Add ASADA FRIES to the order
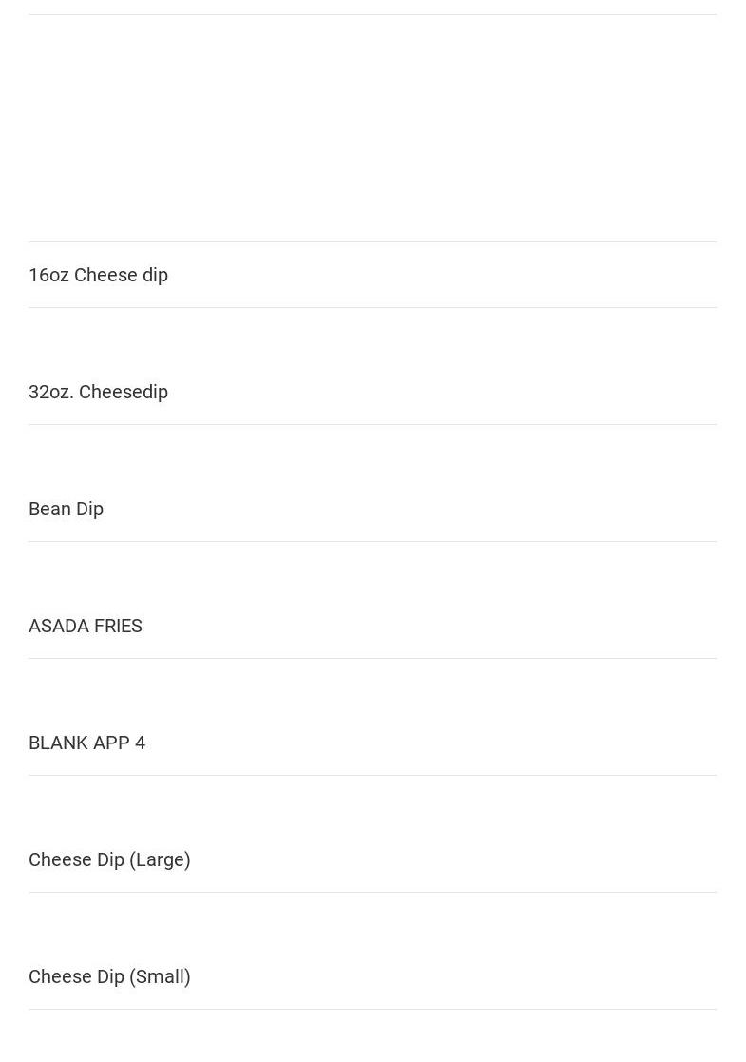Viewport: 746px width, 1062px height. (86, 626)
